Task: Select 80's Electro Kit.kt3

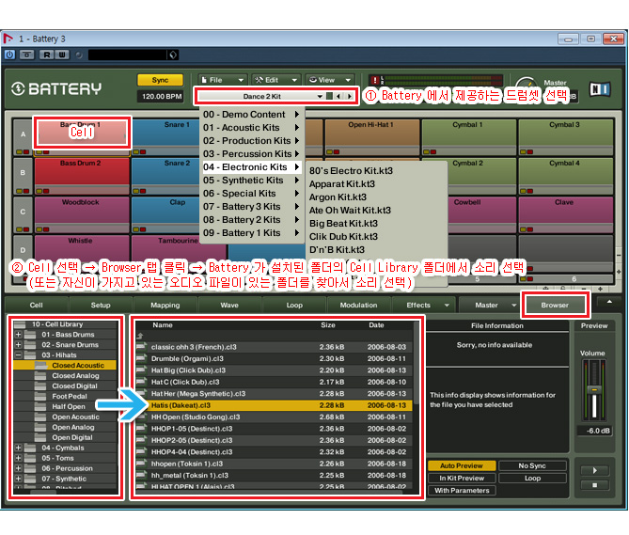Action: pos(351,171)
